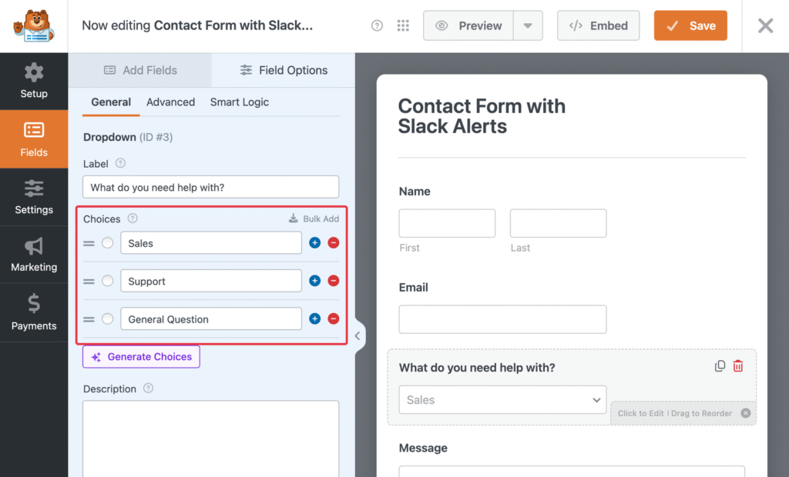789x477 pixels.
Task: Dismiss the Click to Edit hint
Action: coord(746,413)
